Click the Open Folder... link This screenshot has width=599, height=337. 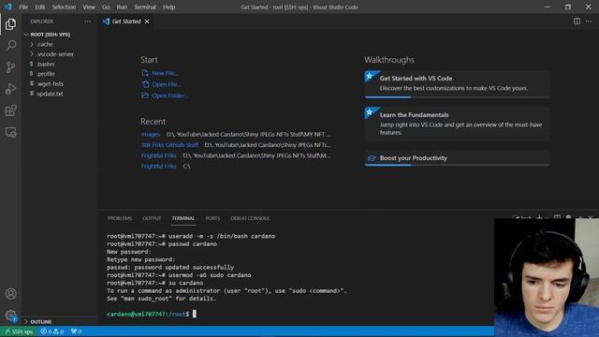pyautogui.click(x=169, y=95)
